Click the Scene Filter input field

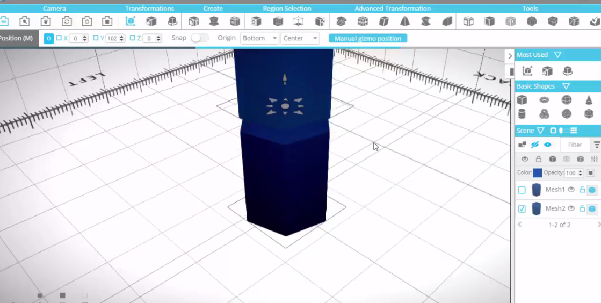click(x=575, y=145)
